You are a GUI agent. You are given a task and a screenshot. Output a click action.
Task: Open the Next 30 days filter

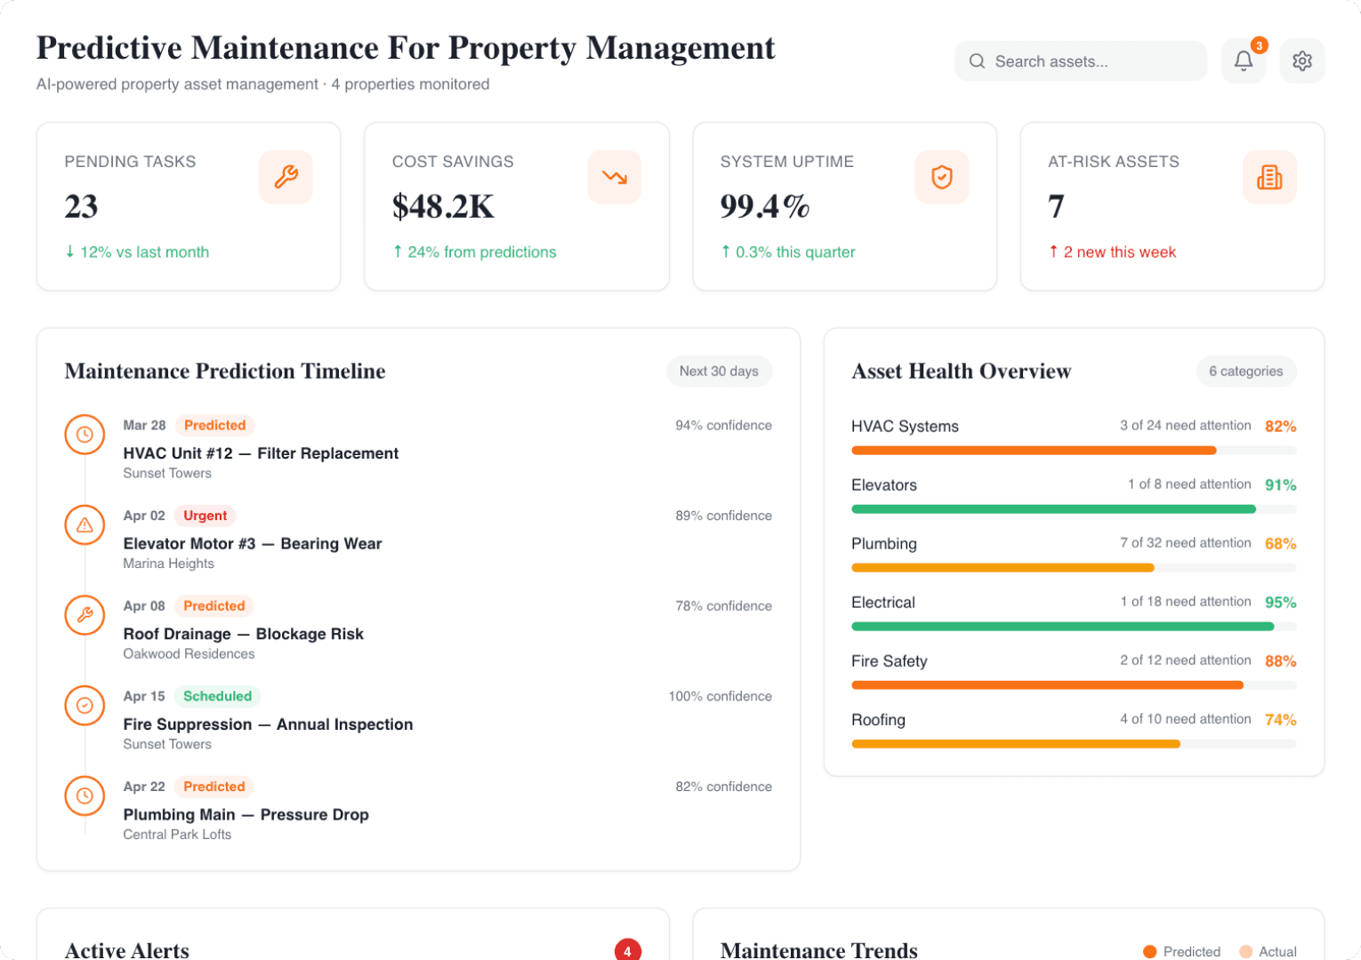coord(719,371)
